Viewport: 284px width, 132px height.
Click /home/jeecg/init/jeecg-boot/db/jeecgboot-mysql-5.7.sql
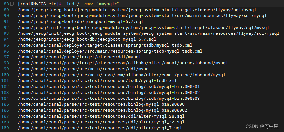87,39
